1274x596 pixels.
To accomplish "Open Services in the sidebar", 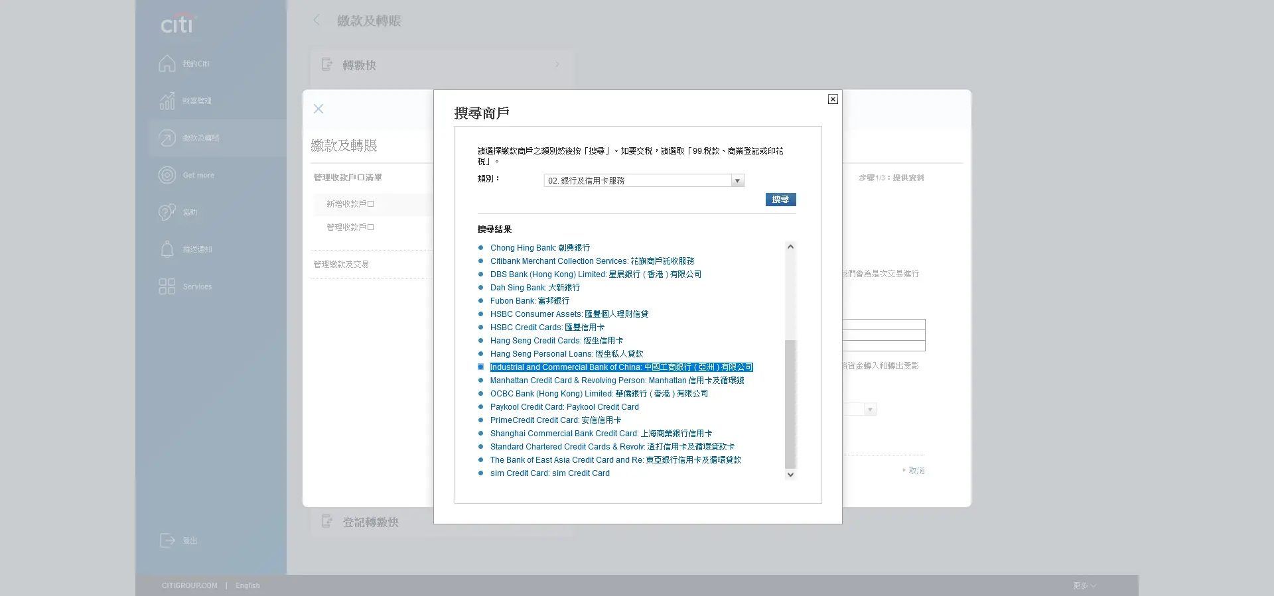I will (x=197, y=286).
